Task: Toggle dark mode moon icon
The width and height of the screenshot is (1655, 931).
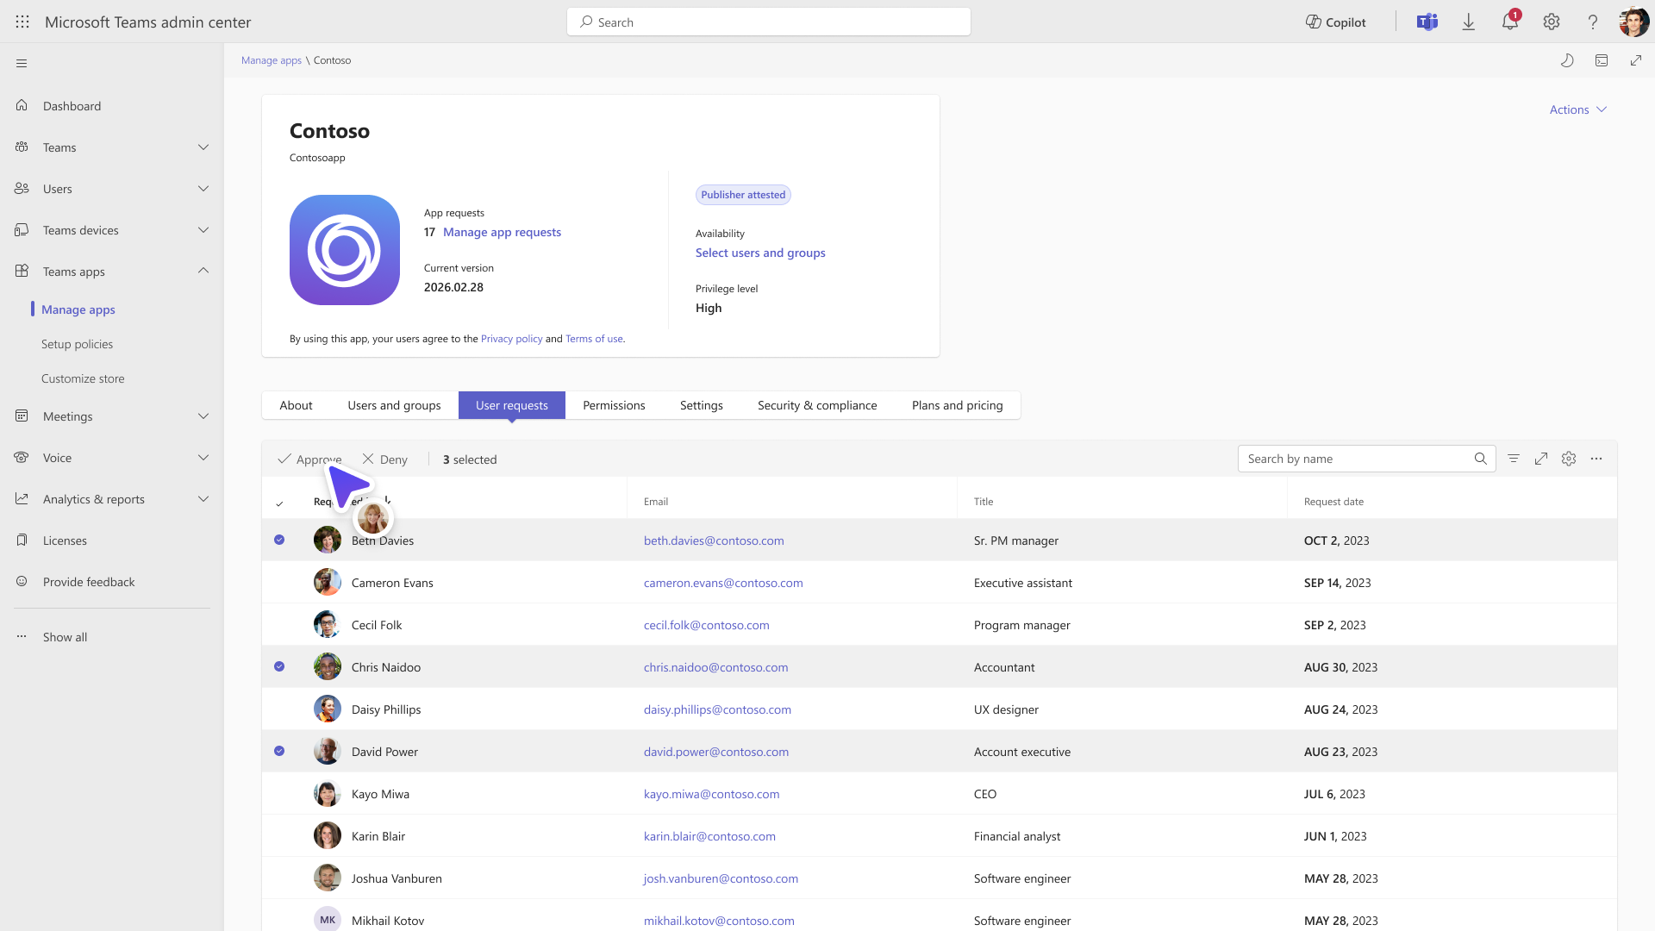Action: [x=1567, y=60]
